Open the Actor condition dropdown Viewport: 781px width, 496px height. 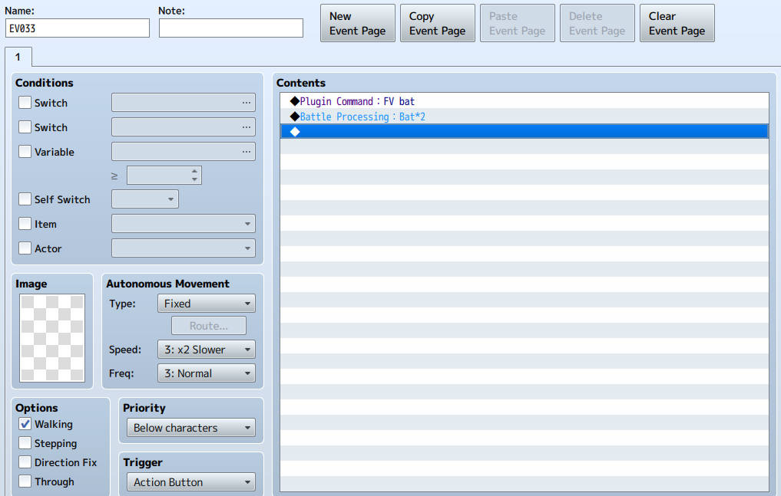click(x=184, y=248)
